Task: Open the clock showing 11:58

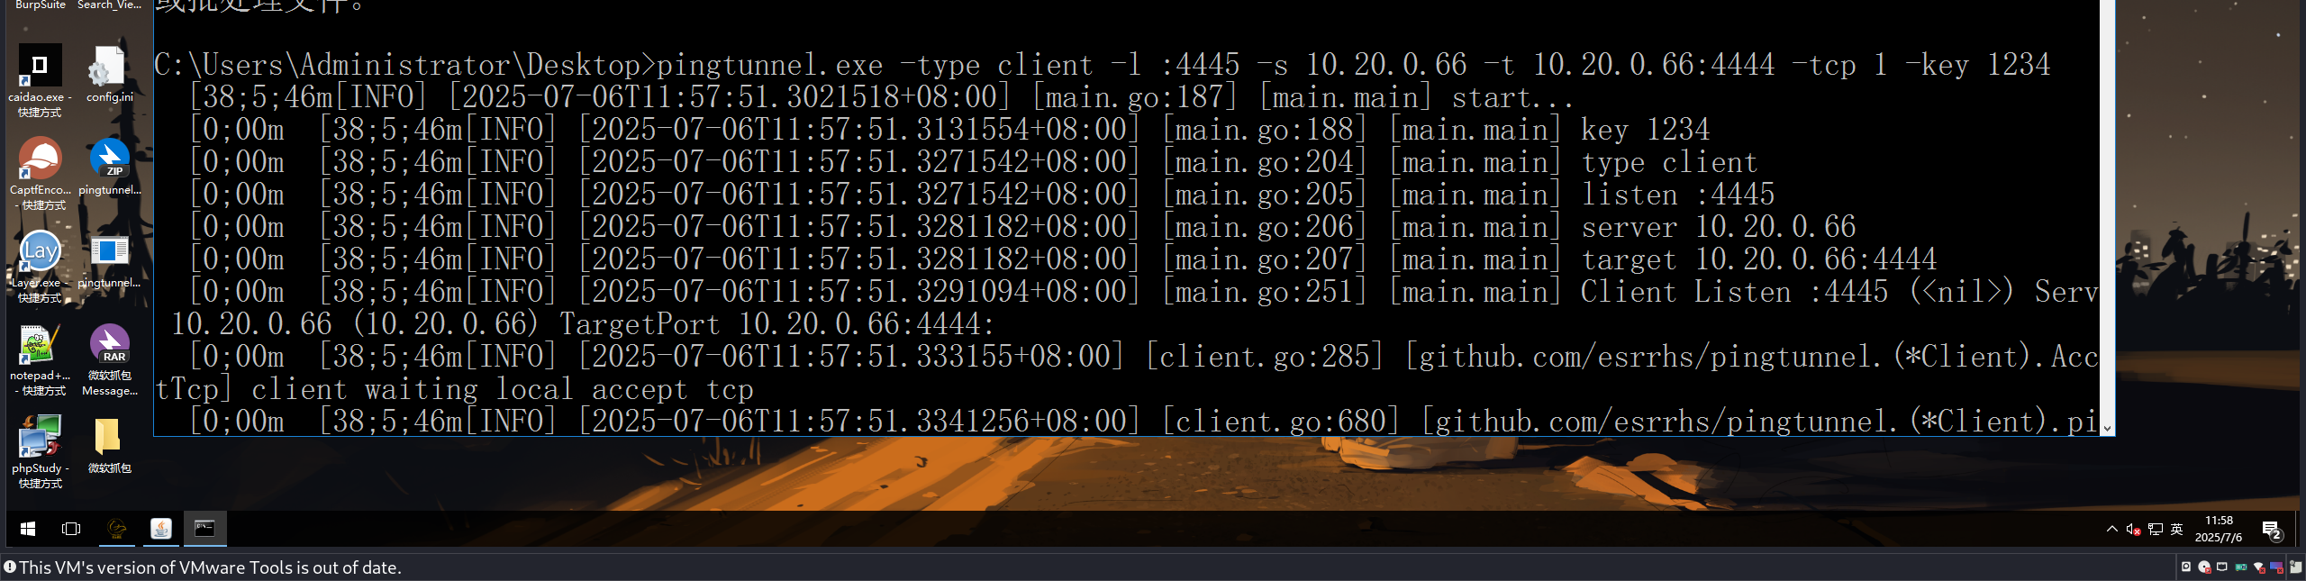Action: [2219, 529]
